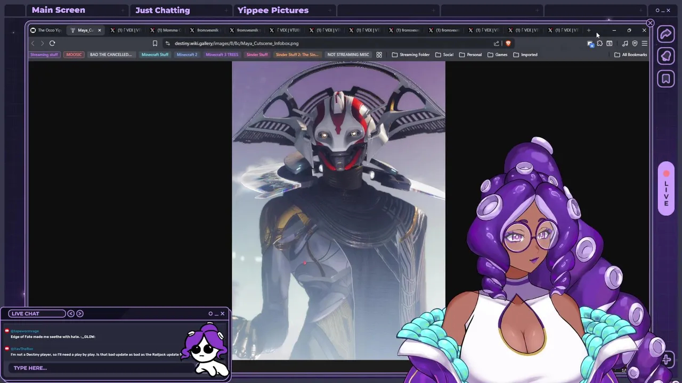
Task: Open the Sinder Stuff bookmark
Action: [x=257, y=55]
